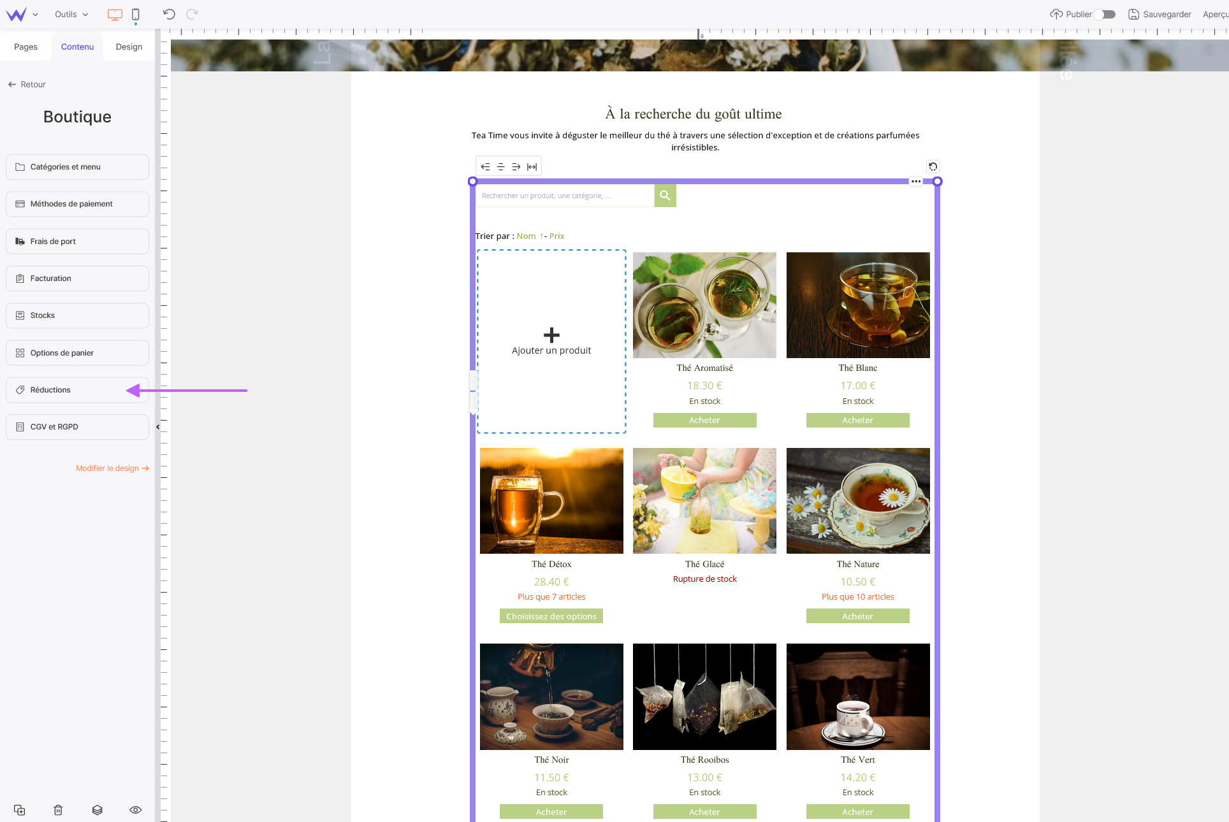Expand the Options de panier section
This screenshot has height=822, width=1229.
(77, 352)
